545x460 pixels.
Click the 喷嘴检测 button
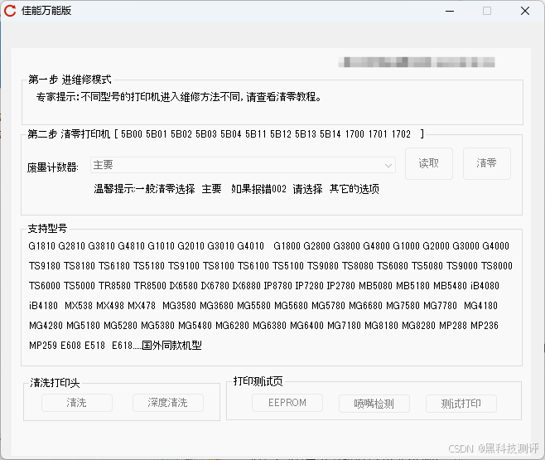[374, 404]
